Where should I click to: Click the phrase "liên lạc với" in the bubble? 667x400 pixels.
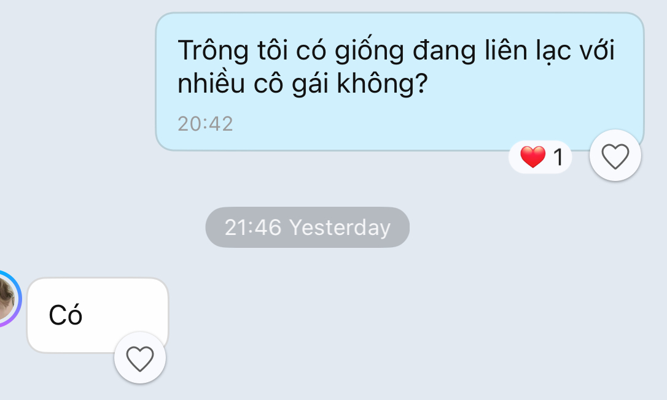(550, 50)
